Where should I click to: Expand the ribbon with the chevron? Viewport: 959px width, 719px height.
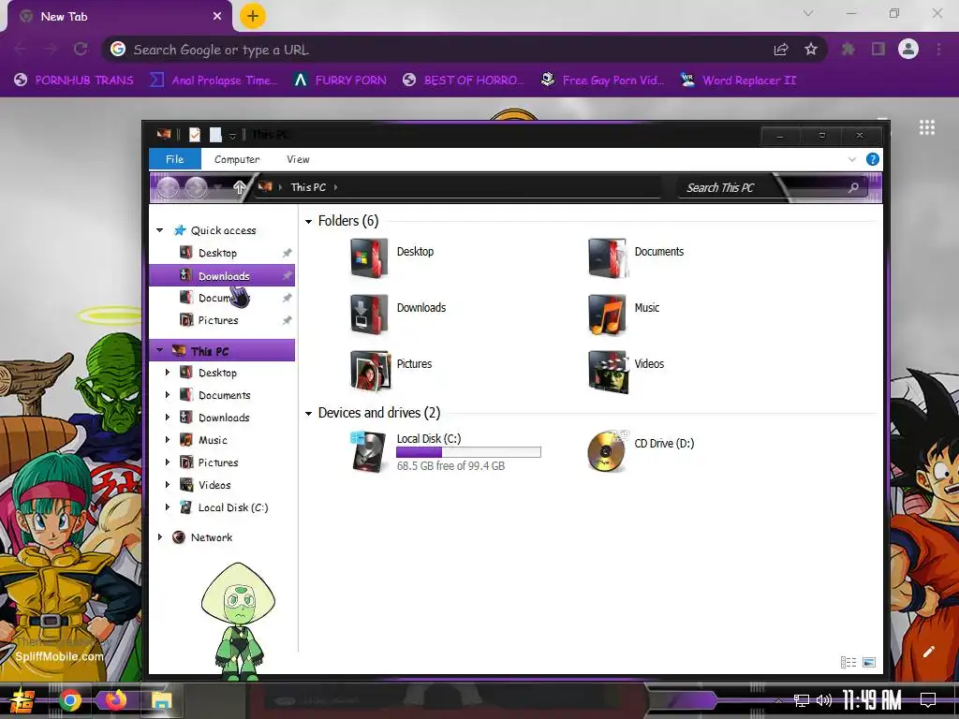coord(852,159)
